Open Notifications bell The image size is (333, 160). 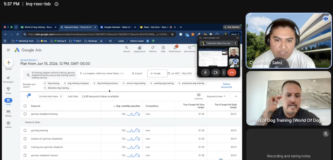pyautogui.click(x=175, y=49)
